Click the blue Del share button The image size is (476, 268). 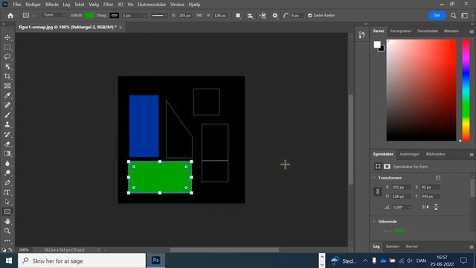tap(437, 15)
